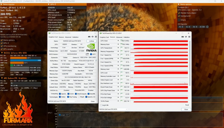Open hamburger menu in GPU-Z Sensors window
The width and height of the screenshot is (224, 128).
tap(189, 37)
